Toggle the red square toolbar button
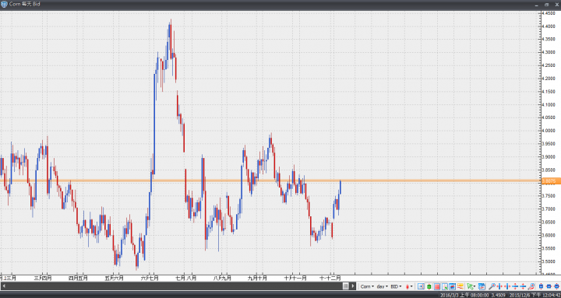This screenshot has height=298, width=561. [437, 286]
